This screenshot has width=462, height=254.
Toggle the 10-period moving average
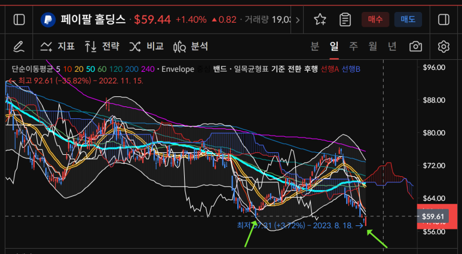[x=68, y=69]
